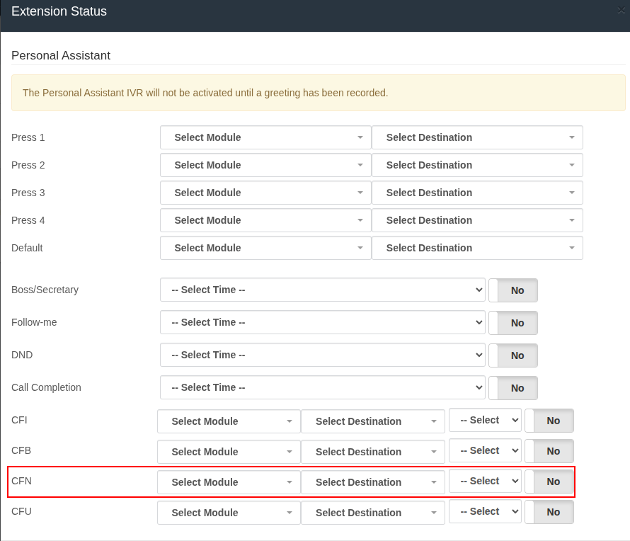The width and height of the screenshot is (630, 541).
Task: Toggle Call Completion switch
Action: [513, 388]
